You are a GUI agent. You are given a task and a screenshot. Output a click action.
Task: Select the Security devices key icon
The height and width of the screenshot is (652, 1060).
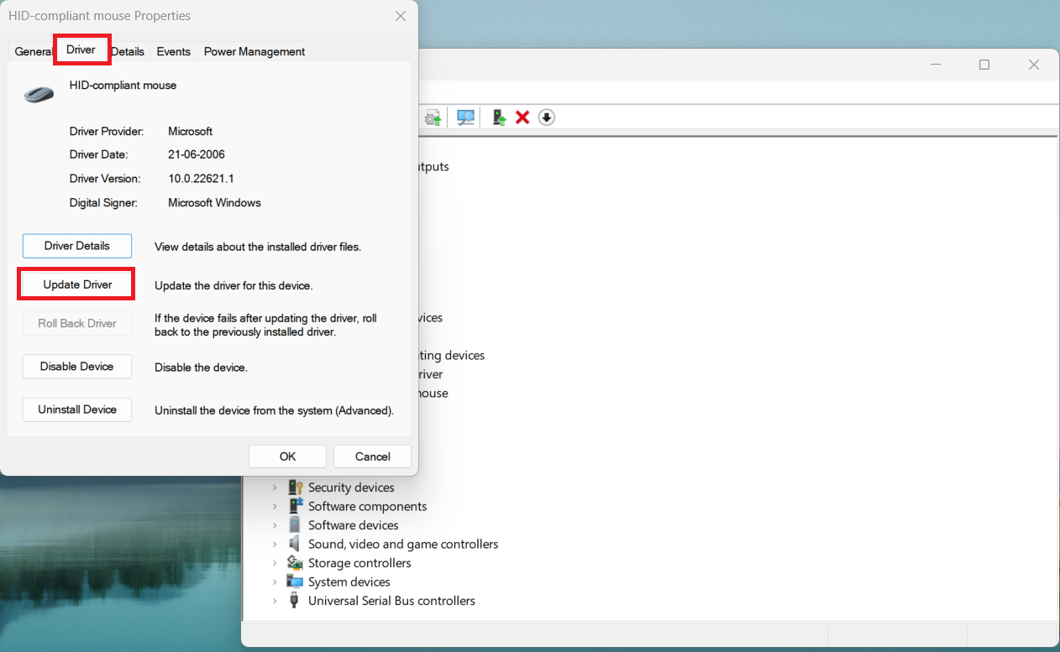295,488
